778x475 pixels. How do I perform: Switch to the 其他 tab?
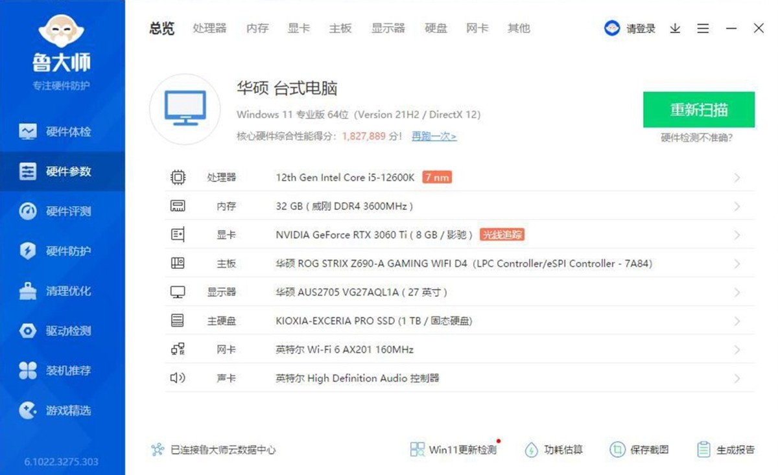point(519,28)
